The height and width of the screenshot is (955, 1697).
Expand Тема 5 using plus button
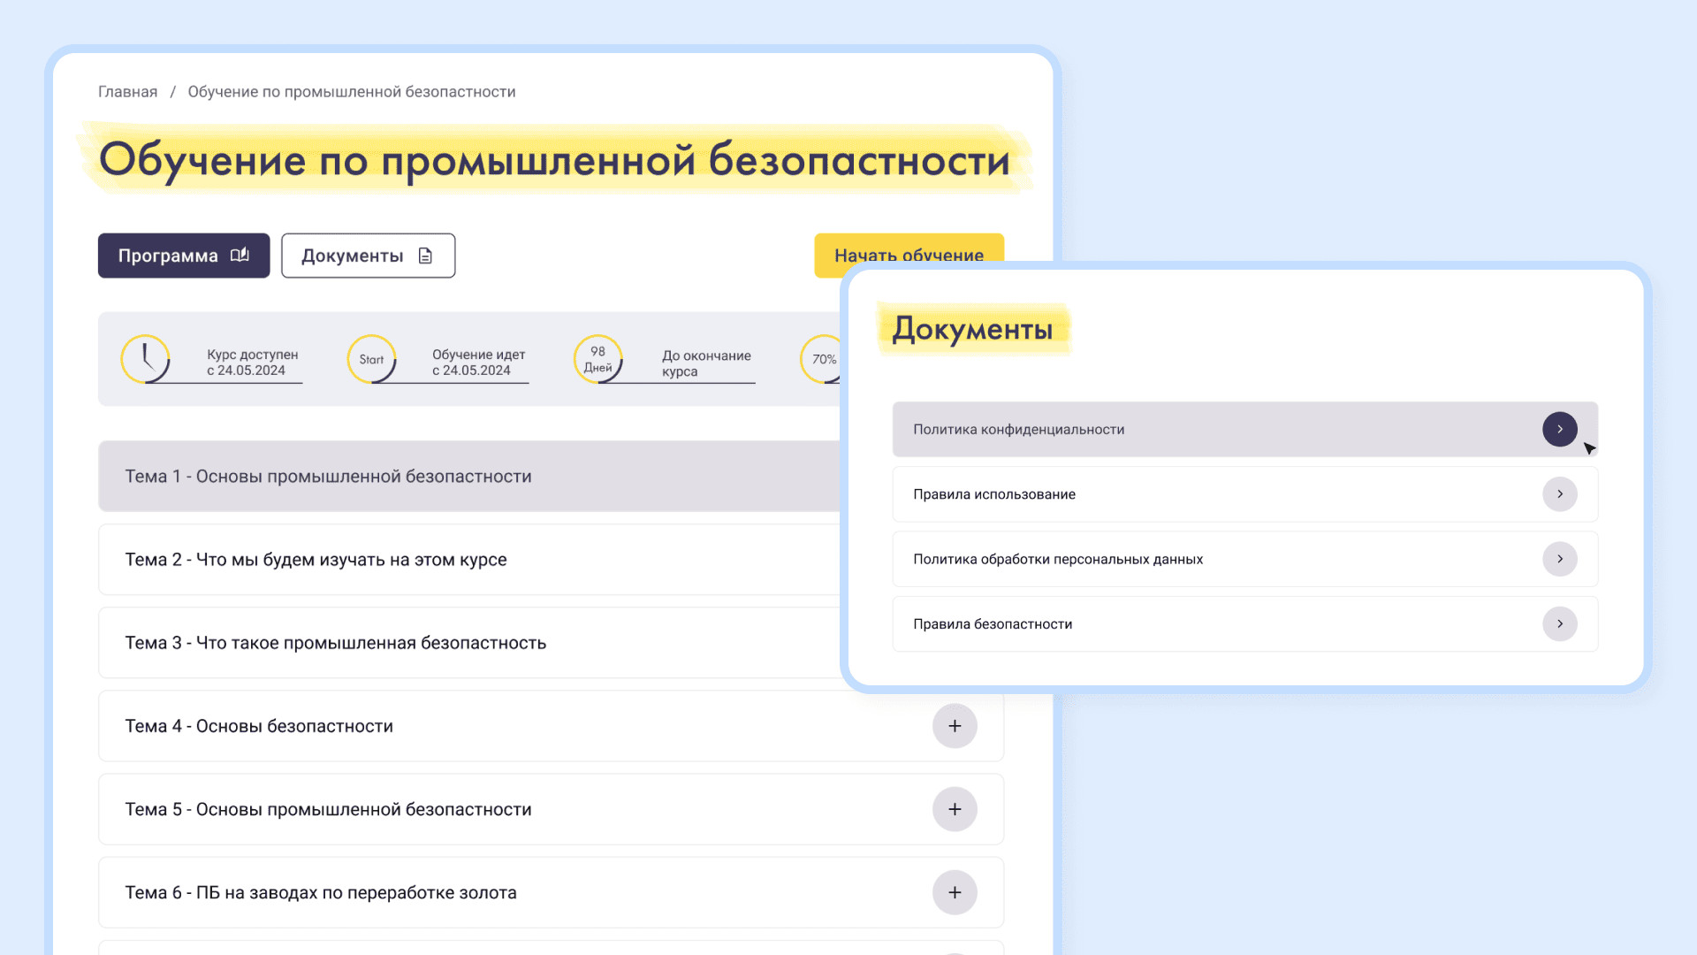pyautogui.click(x=955, y=809)
